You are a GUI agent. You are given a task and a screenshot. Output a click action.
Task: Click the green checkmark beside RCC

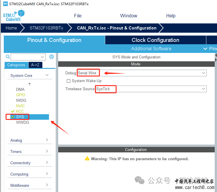click(13, 111)
